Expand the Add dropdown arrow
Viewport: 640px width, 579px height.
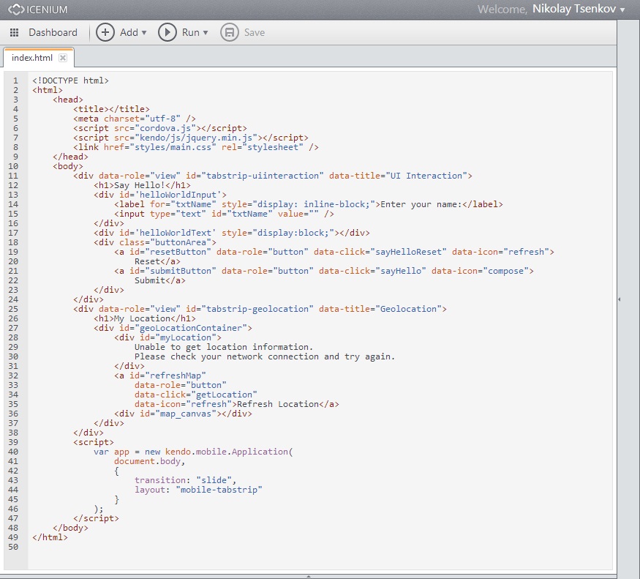click(144, 33)
